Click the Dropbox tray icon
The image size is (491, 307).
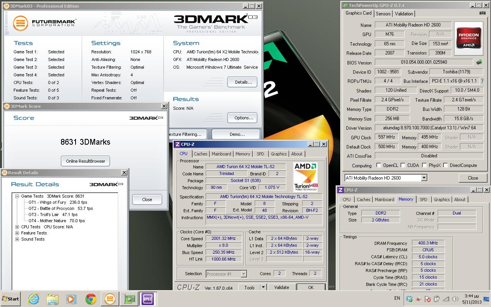point(409,299)
